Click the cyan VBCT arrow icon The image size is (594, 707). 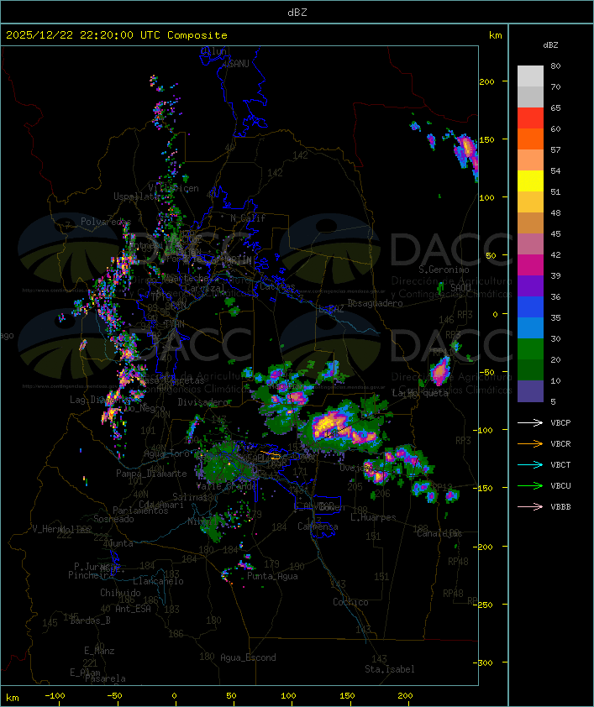point(530,464)
